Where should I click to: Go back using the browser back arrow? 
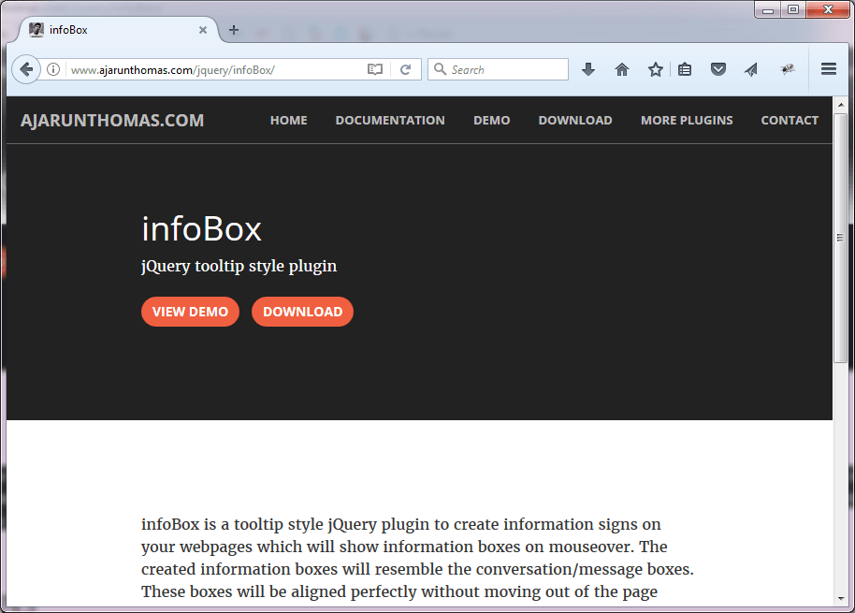pyautogui.click(x=26, y=69)
